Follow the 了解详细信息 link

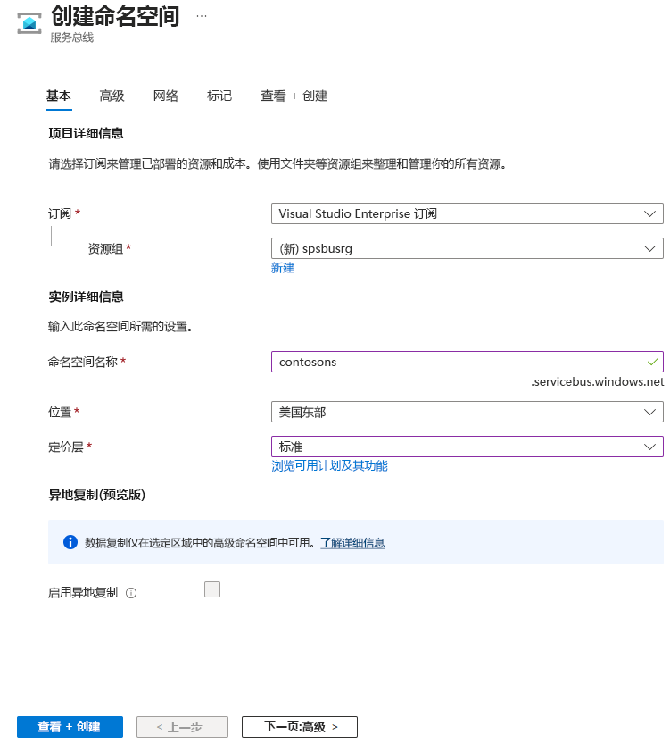pos(352,543)
